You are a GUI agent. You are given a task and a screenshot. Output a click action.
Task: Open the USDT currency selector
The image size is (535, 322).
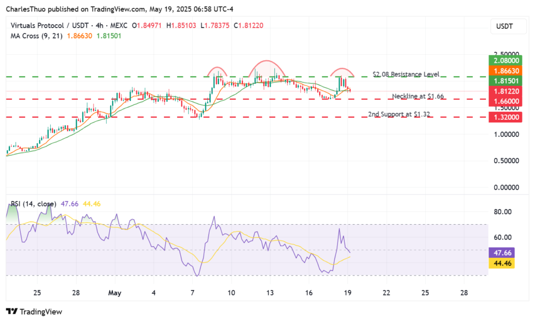(x=506, y=26)
